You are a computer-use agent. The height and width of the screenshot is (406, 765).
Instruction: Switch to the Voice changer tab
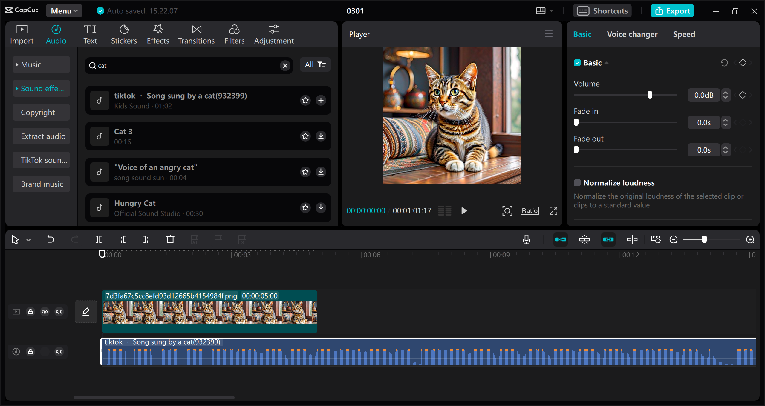coord(632,34)
